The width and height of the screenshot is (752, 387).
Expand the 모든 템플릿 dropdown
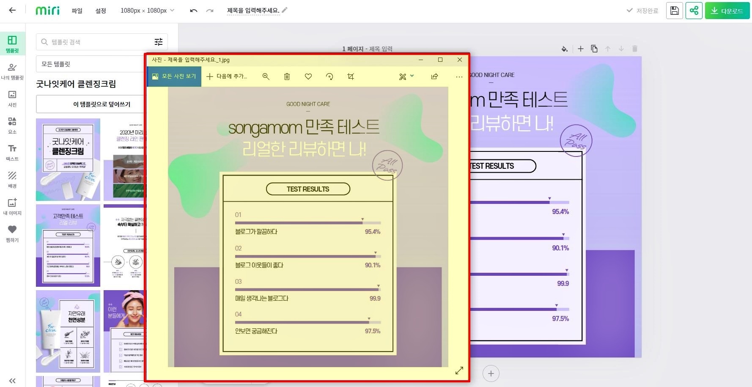pyautogui.click(x=90, y=64)
